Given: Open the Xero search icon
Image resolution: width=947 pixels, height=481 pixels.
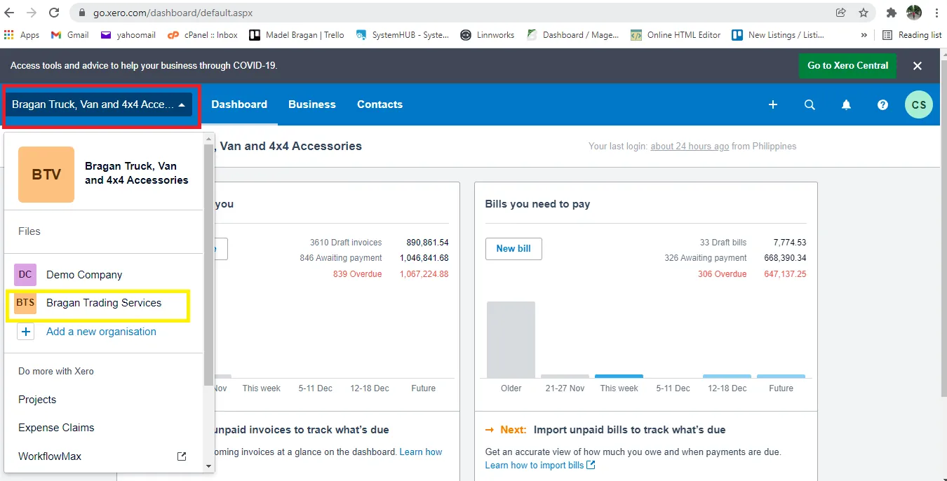Looking at the screenshot, I should pos(810,104).
